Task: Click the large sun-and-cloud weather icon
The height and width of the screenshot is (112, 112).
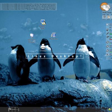Action: coord(105,7)
